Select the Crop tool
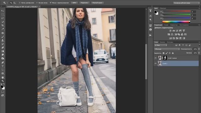201x113 pixels. tap(3, 25)
